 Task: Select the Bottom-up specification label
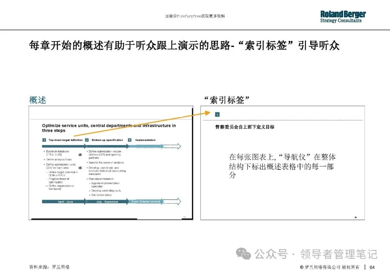coord(107,140)
